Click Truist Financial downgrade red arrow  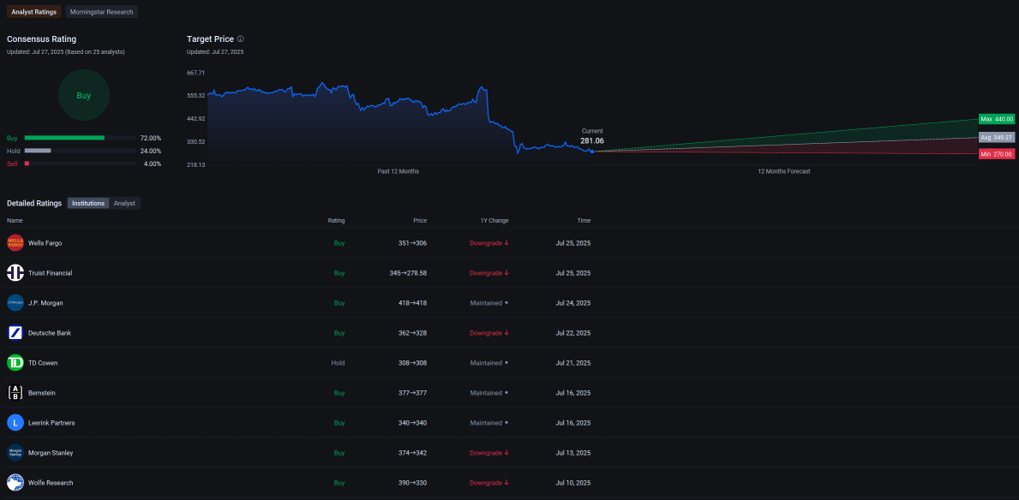[x=507, y=273]
